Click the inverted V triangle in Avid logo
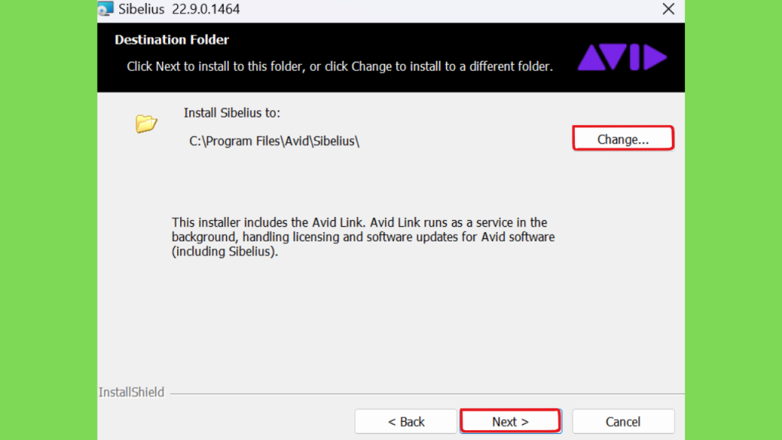 pyautogui.click(x=613, y=57)
